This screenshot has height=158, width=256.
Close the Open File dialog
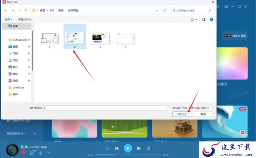[x=213, y=2]
